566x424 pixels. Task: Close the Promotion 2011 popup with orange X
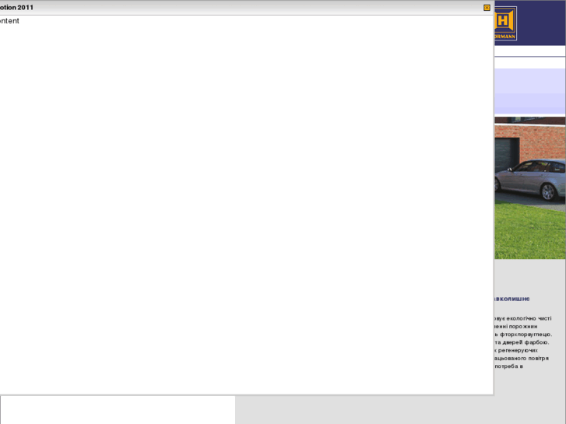[487, 8]
